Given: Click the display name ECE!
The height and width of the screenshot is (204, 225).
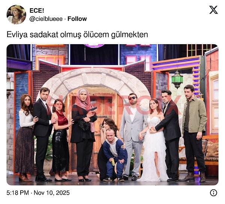Looking at the screenshot, I should (37, 10).
